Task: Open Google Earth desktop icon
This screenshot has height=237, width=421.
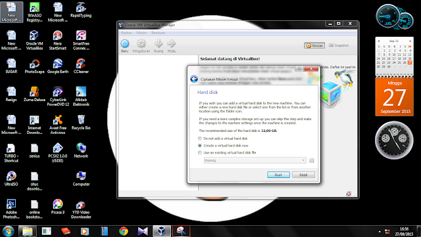Action: point(57,66)
